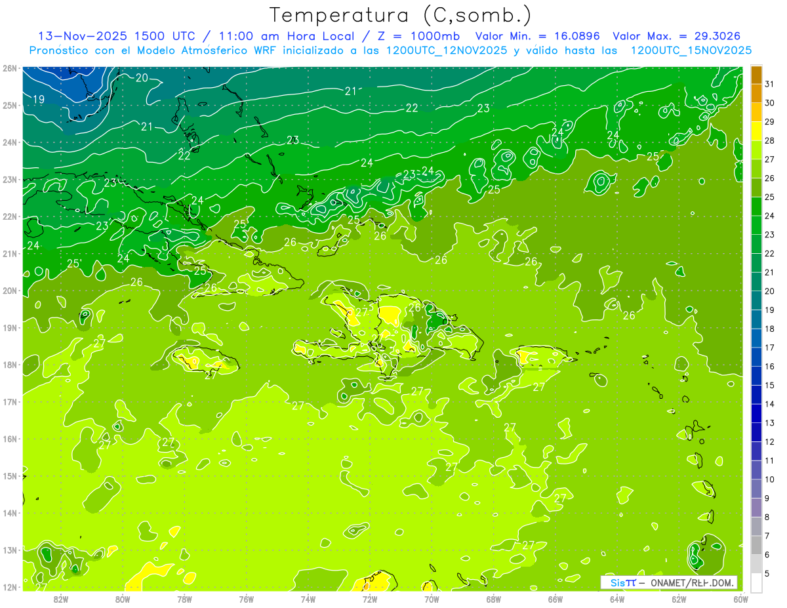Click the '21N' latitude axis label
787x608 pixels.
click(9, 253)
